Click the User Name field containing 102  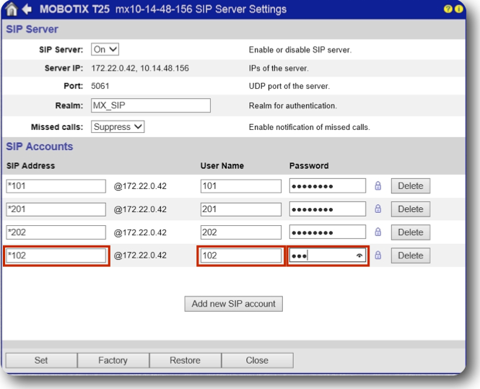[x=240, y=255]
